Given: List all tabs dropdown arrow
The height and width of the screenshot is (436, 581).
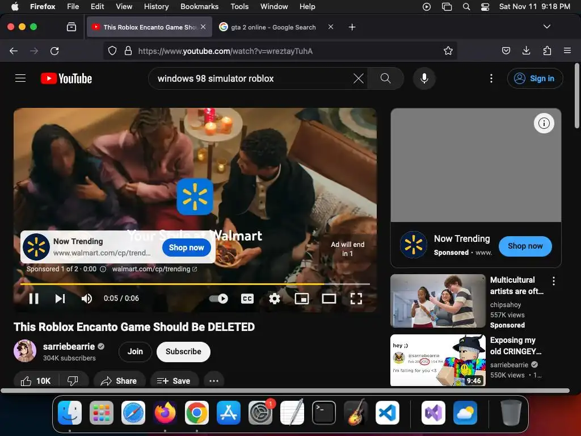Looking at the screenshot, I should (546, 27).
